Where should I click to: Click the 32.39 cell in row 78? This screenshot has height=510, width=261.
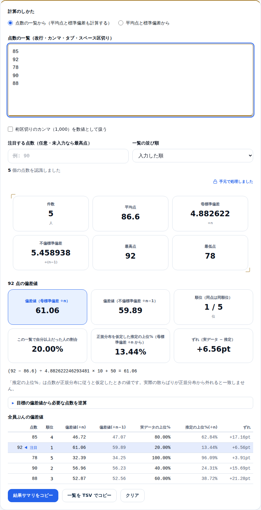(79, 458)
